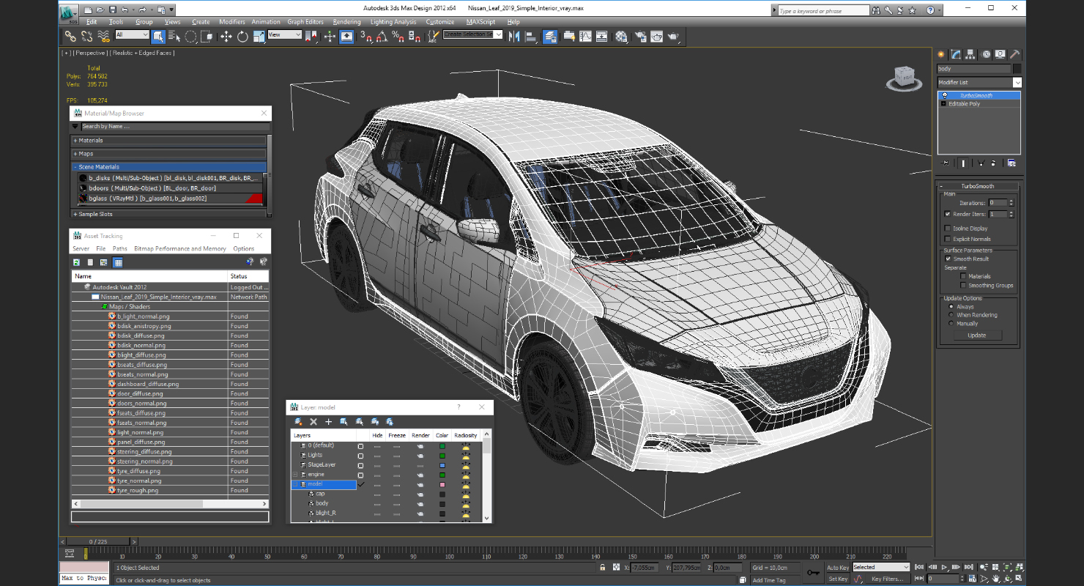
Task: Open the Rendering menu
Action: (x=346, y=22)
